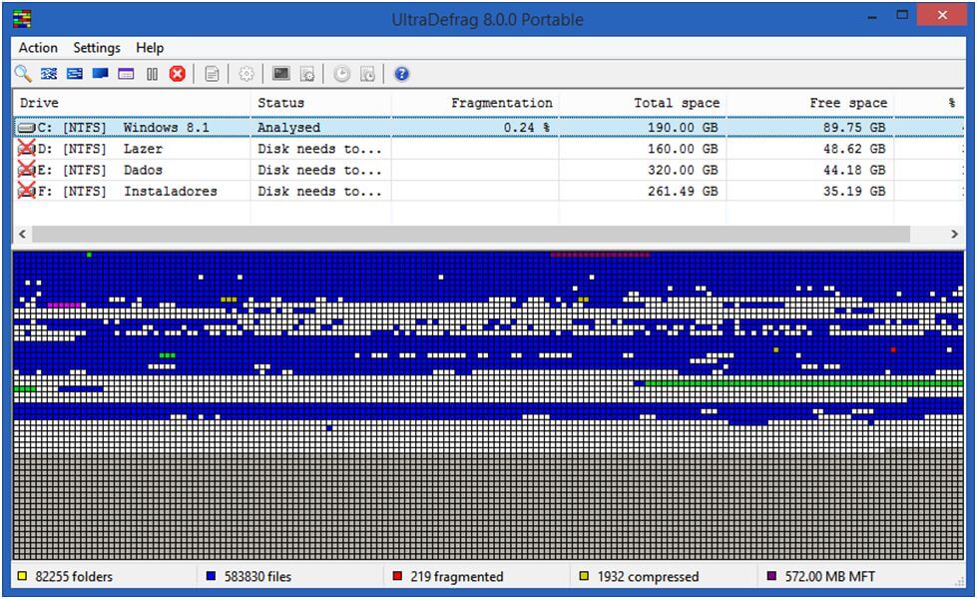Sort by the Drive column header
This screenshot has width=977, height=599.
[132, 103]
